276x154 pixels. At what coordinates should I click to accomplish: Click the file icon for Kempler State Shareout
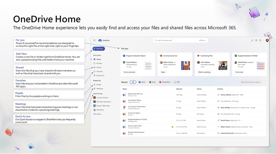pos(124,133)
